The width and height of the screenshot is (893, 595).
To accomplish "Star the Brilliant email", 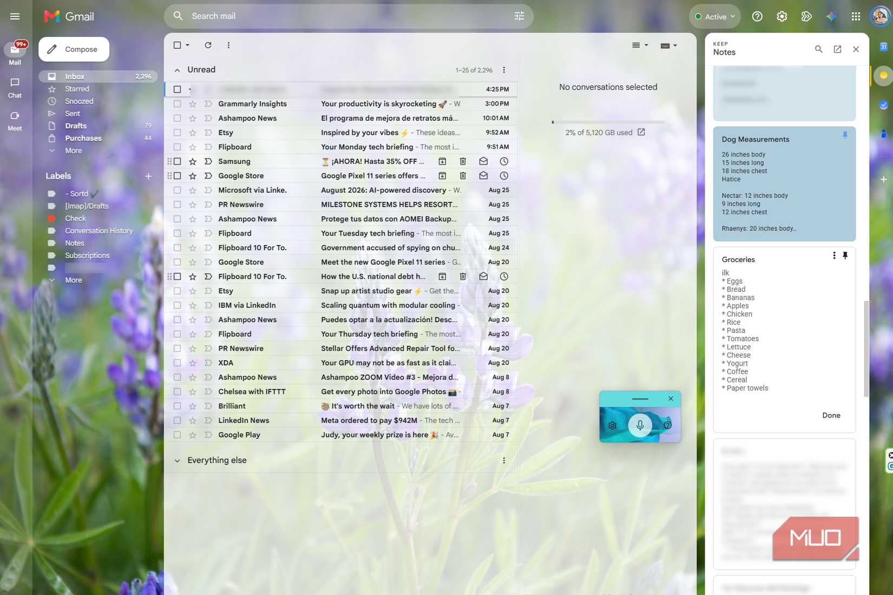I will pos(192,406).
